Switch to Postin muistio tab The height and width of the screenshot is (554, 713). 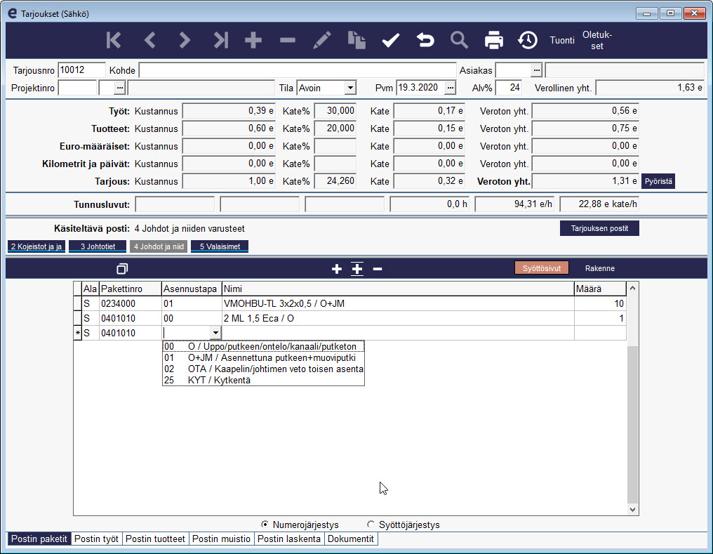222,539
